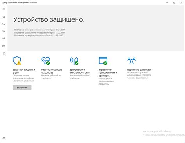
Task: Open Защита от вирусов и угроз heading
Action: pyautogui.click(x=24, y=71)
